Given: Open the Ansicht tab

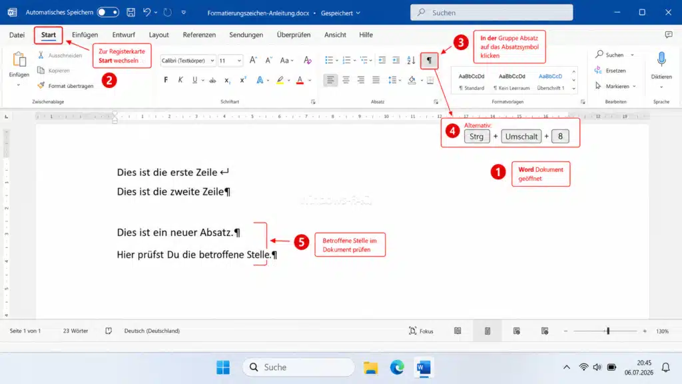Looking at the screenshot, I should click(335, 35).
